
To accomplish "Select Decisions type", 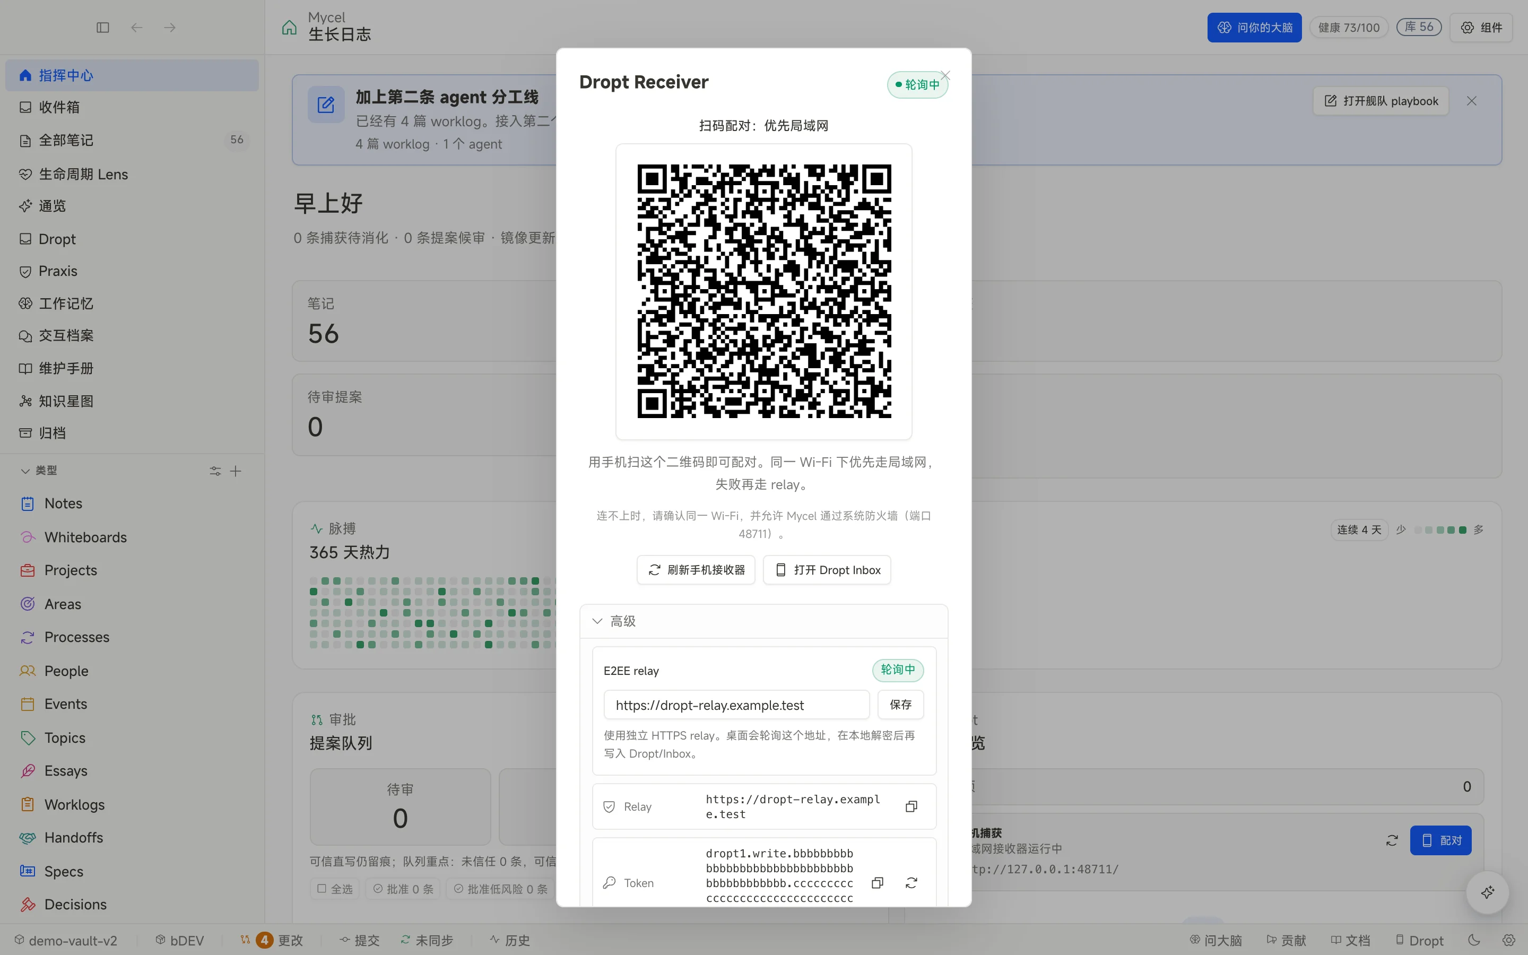I will pyautogui.click(x=132, y=905).
